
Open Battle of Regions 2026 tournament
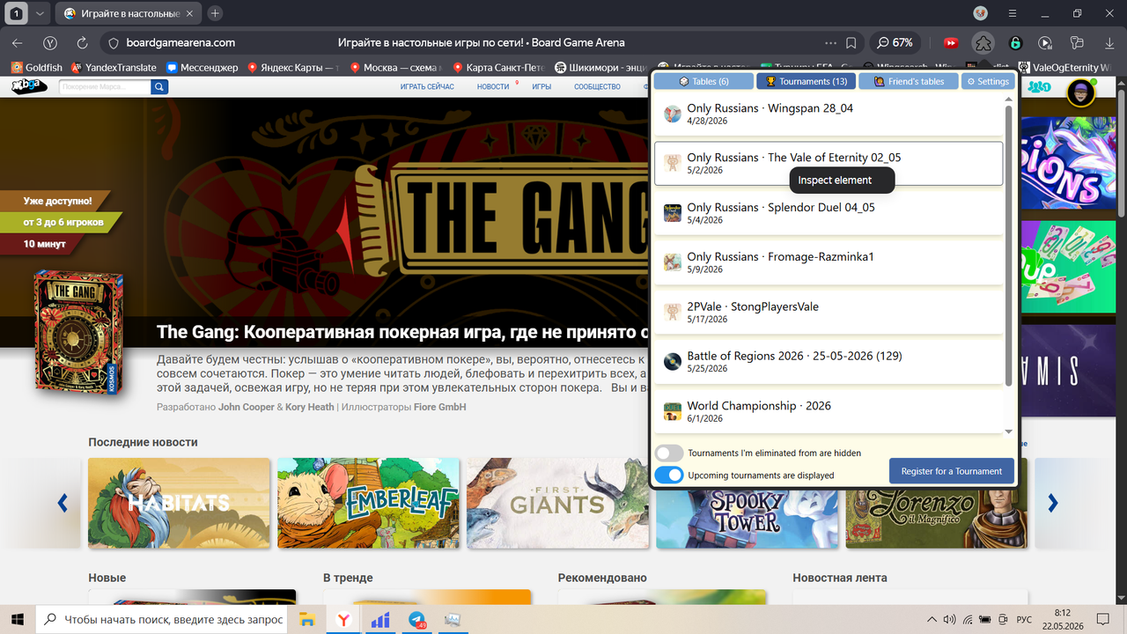(x=829, y=362)
